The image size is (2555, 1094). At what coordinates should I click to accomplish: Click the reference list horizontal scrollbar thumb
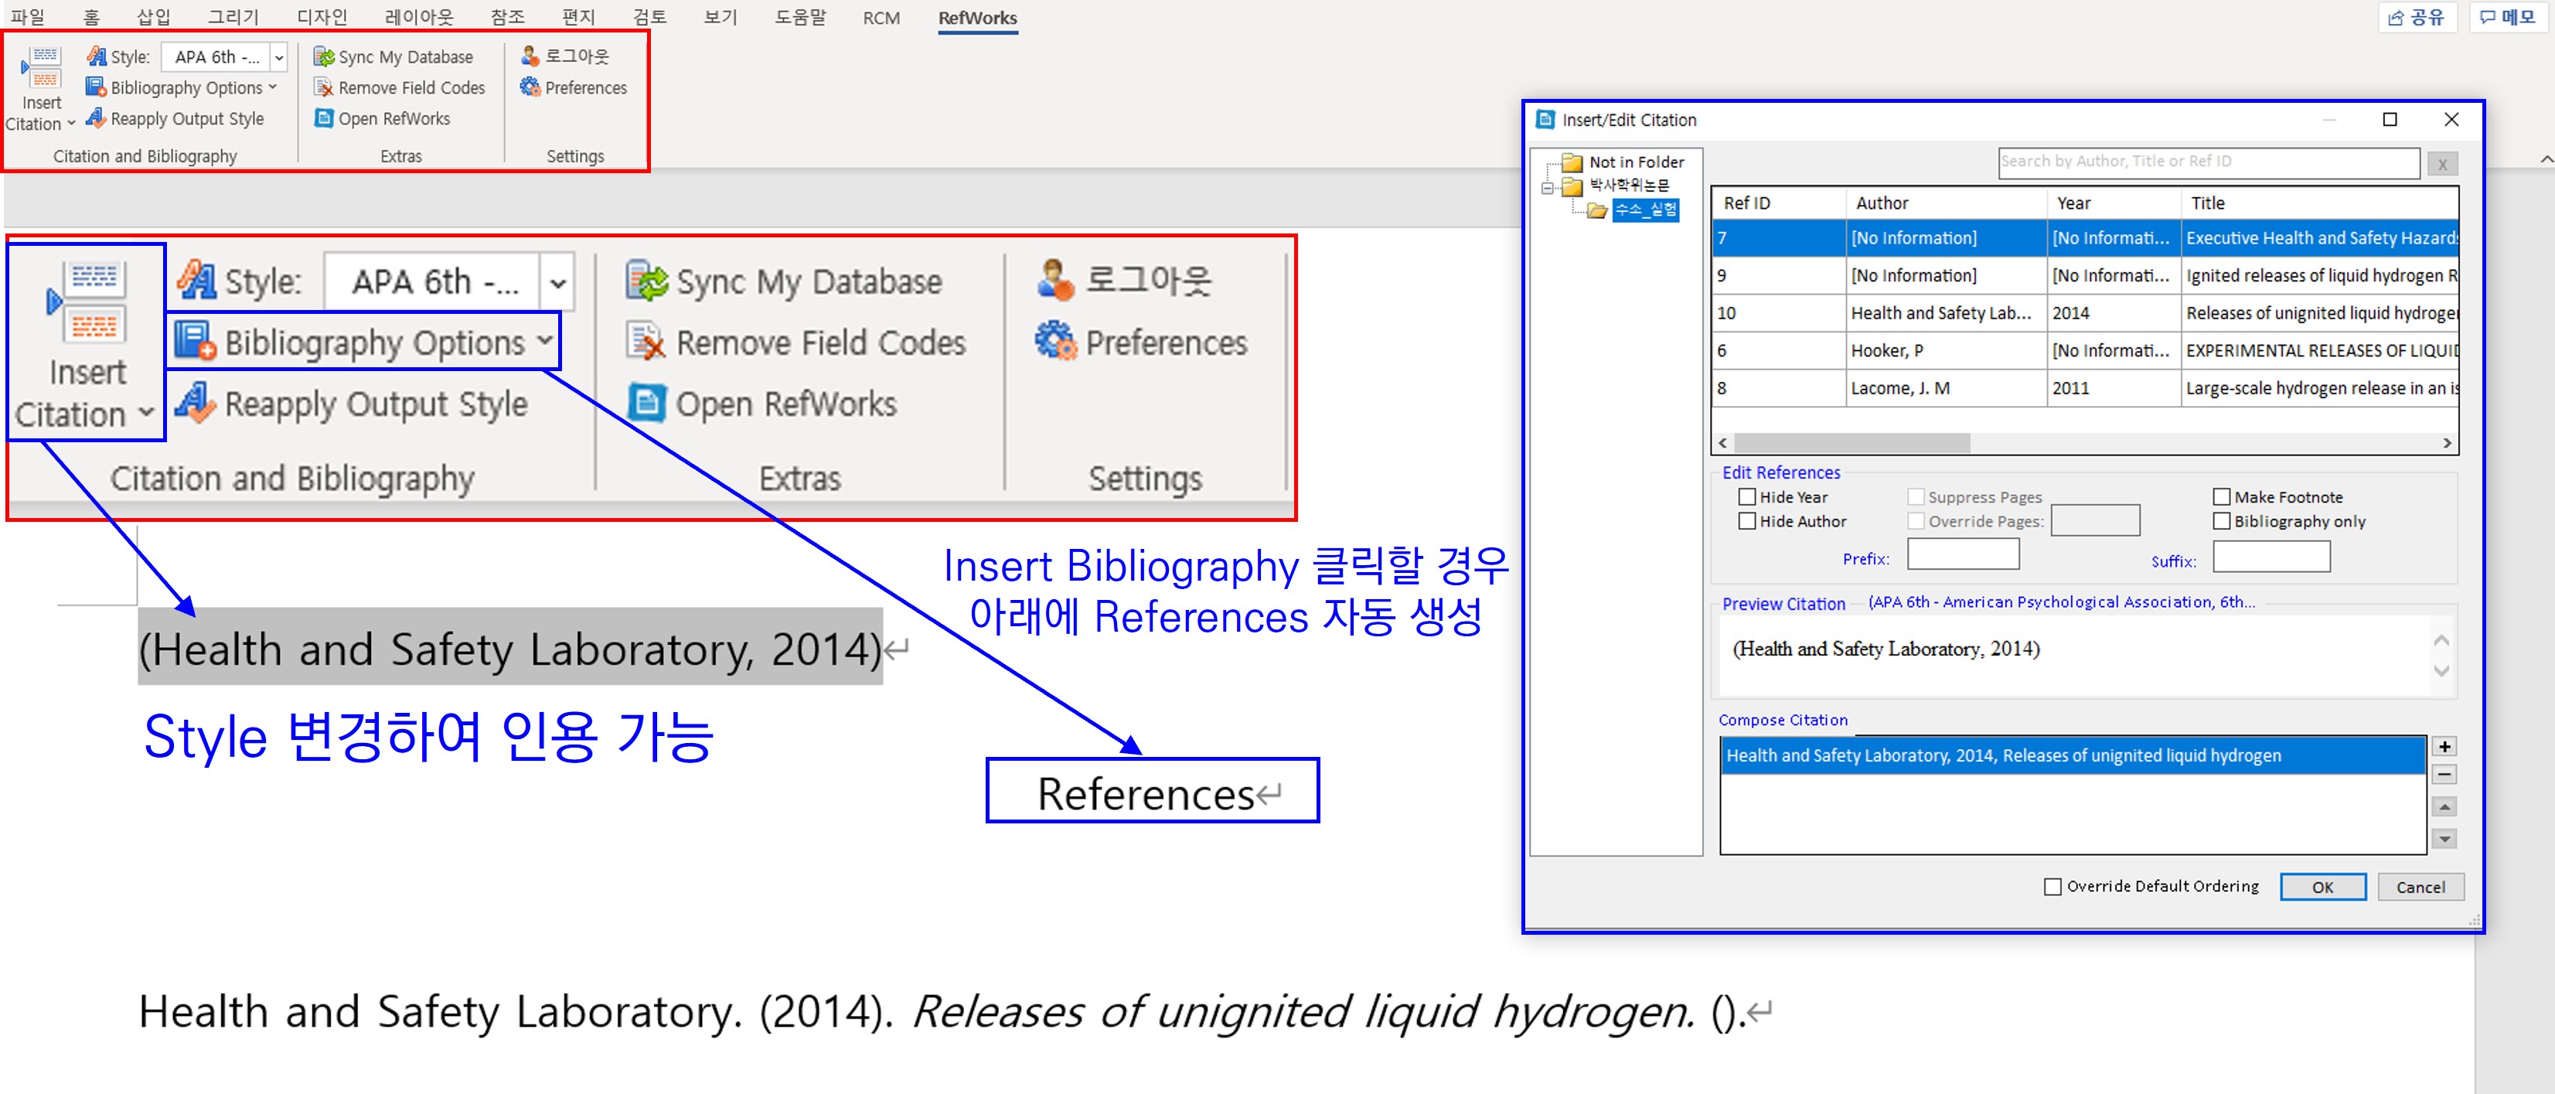[x=1851, y=443]
